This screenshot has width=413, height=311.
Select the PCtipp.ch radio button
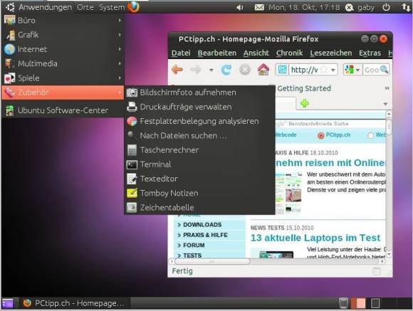click(321, 135)
